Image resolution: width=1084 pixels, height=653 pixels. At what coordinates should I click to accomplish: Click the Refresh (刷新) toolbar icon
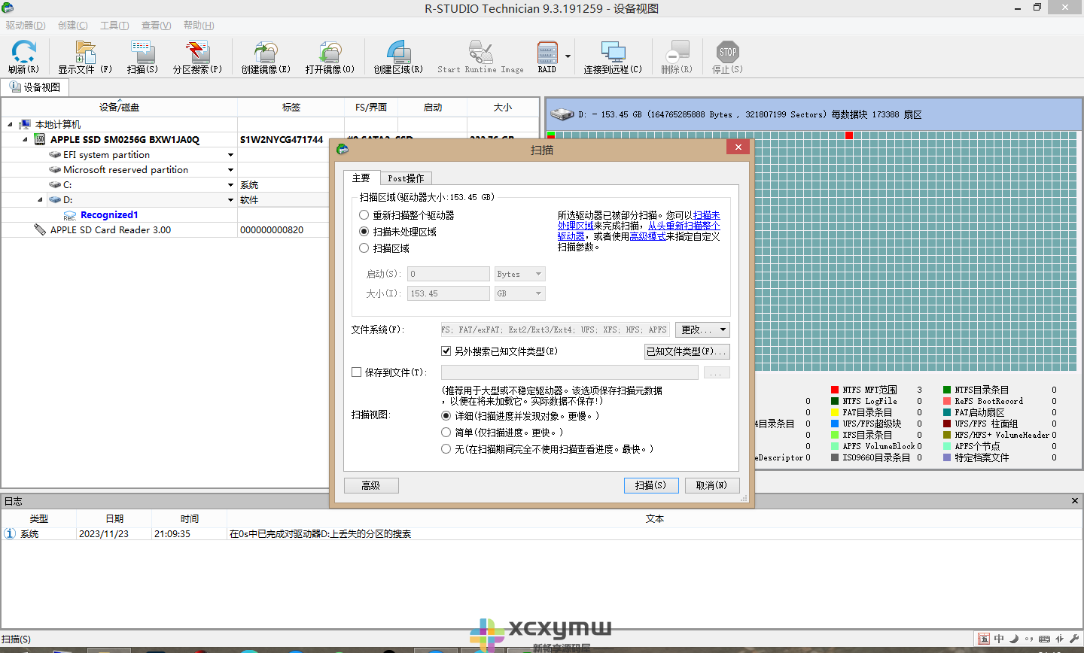24,53
